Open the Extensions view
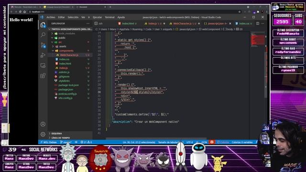 [43, 75]
